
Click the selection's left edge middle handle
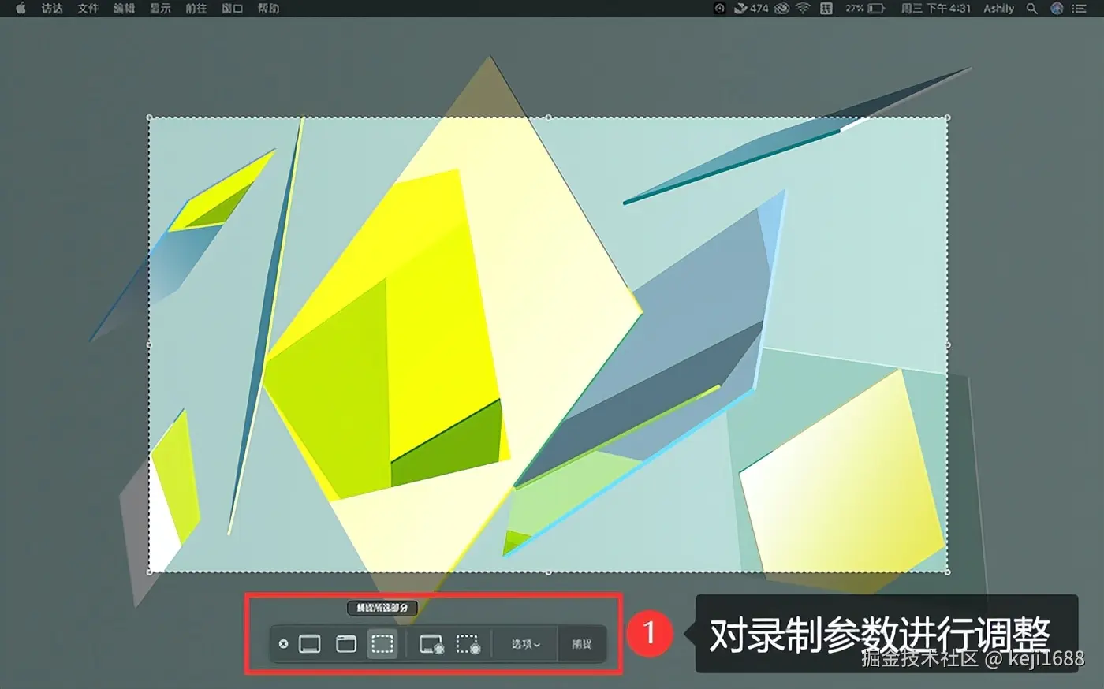coord(150,344)
